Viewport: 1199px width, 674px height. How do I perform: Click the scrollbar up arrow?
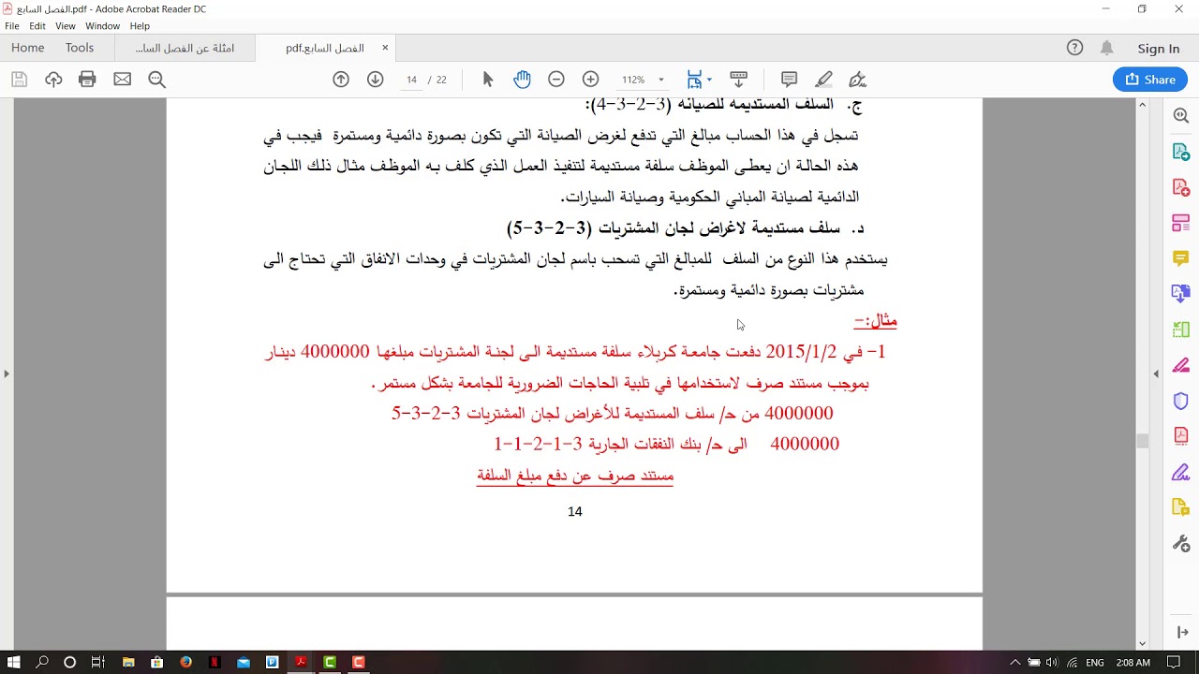[1142, 104]
